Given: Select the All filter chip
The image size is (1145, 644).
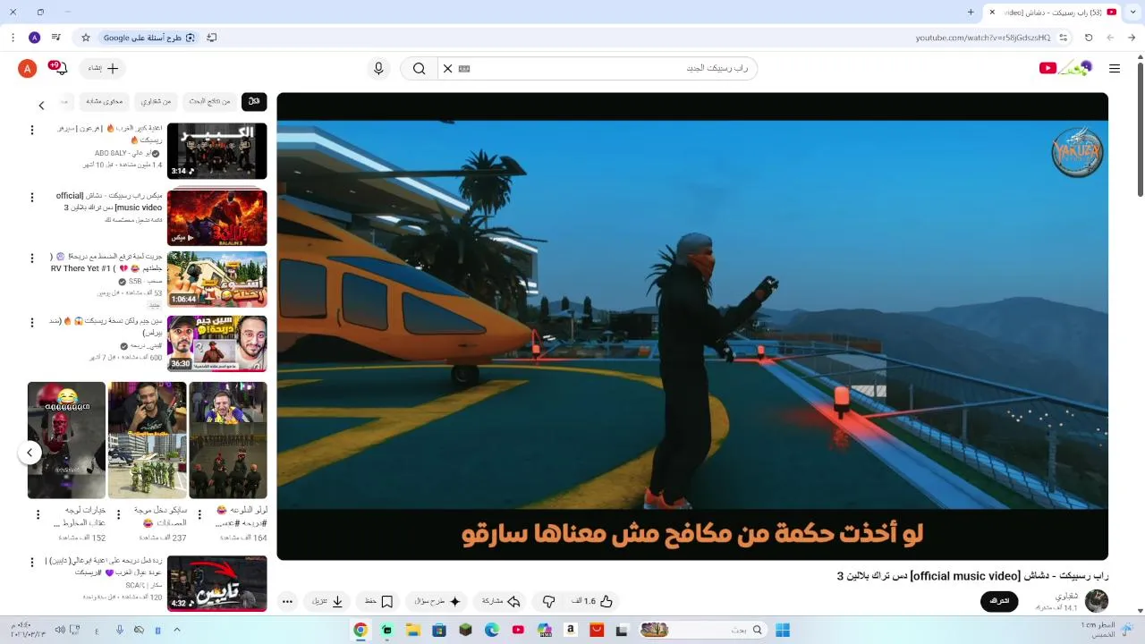Looking at the screenshot, I should coord(254,101).
